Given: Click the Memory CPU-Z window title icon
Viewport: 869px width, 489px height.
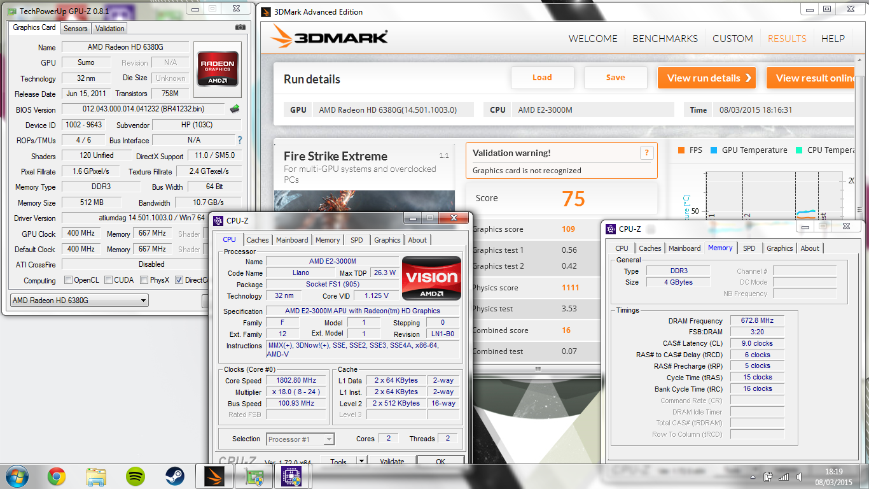Looking at the screenshot, I should (x=611, y=229).
